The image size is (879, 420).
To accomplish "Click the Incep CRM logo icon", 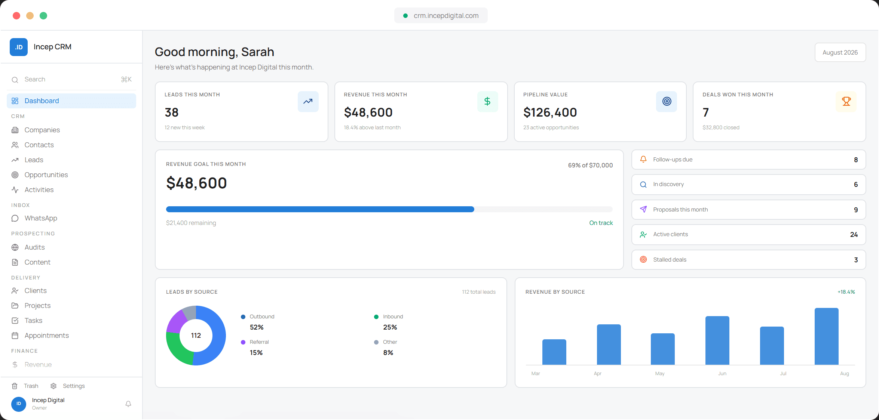I will [x=19, y=47].
